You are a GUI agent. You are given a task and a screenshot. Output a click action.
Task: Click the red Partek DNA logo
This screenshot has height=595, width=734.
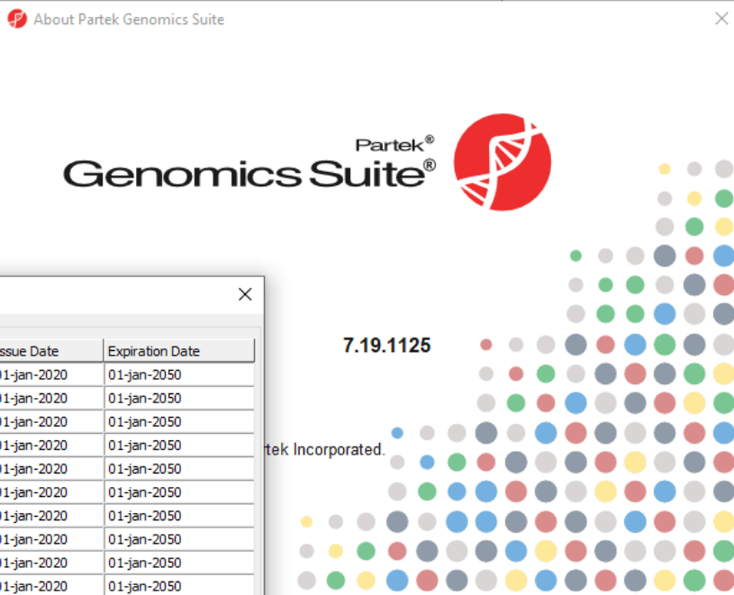click(503, 162)
